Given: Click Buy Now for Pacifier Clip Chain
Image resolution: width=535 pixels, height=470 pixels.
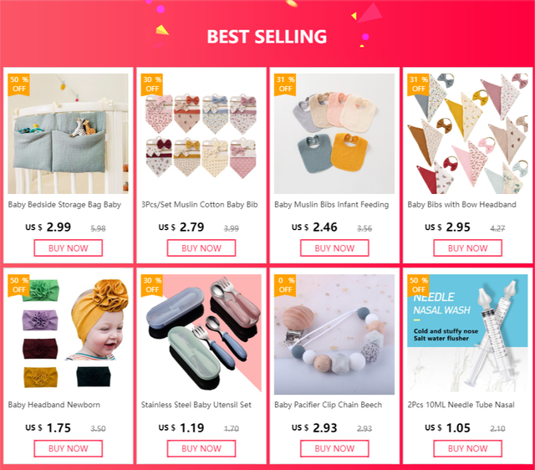Looking at the screenshot, I should (334, 448).
